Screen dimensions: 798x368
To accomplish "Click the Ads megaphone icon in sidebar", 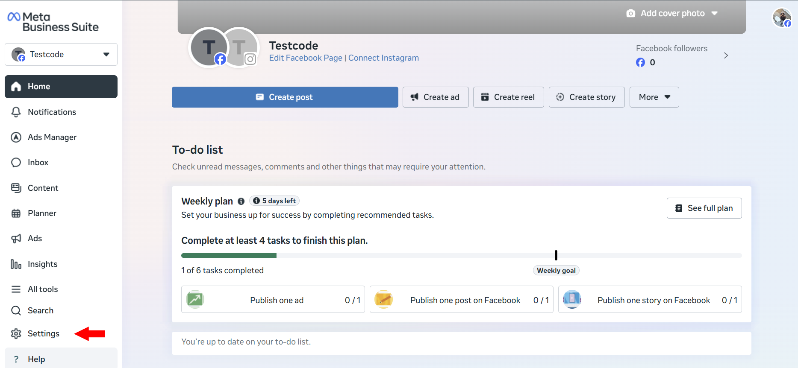I will pyautogui.click(x=16, y=239).
